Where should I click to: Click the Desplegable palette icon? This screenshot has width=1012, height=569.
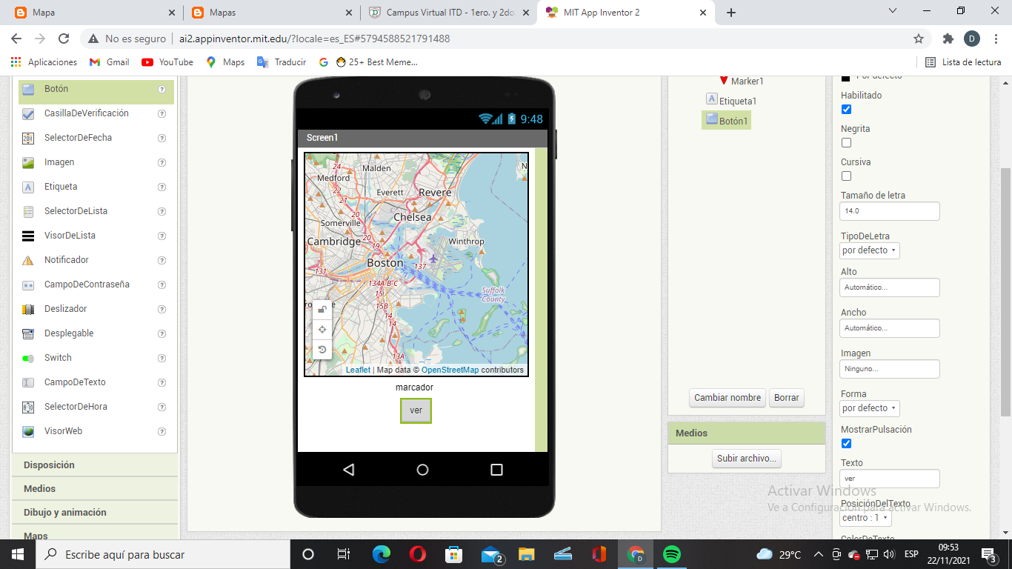28,333
